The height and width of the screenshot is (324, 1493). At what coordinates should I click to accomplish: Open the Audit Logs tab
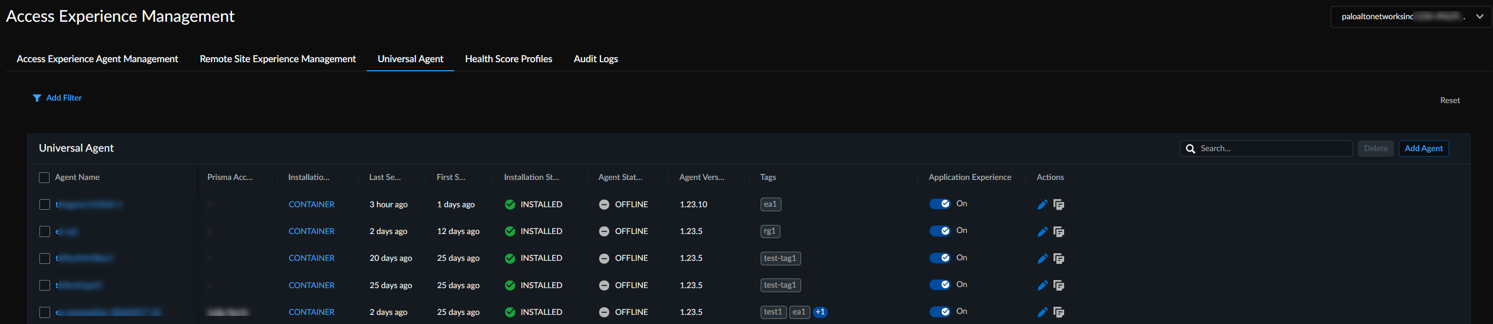pyautogui.click(x=595, y=59)
